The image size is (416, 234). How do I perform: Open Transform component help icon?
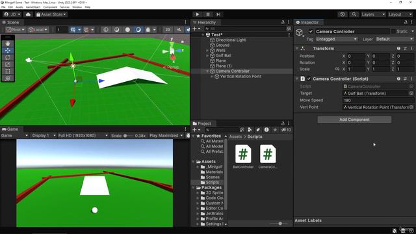pyautogui.click(x=398, y=49)
